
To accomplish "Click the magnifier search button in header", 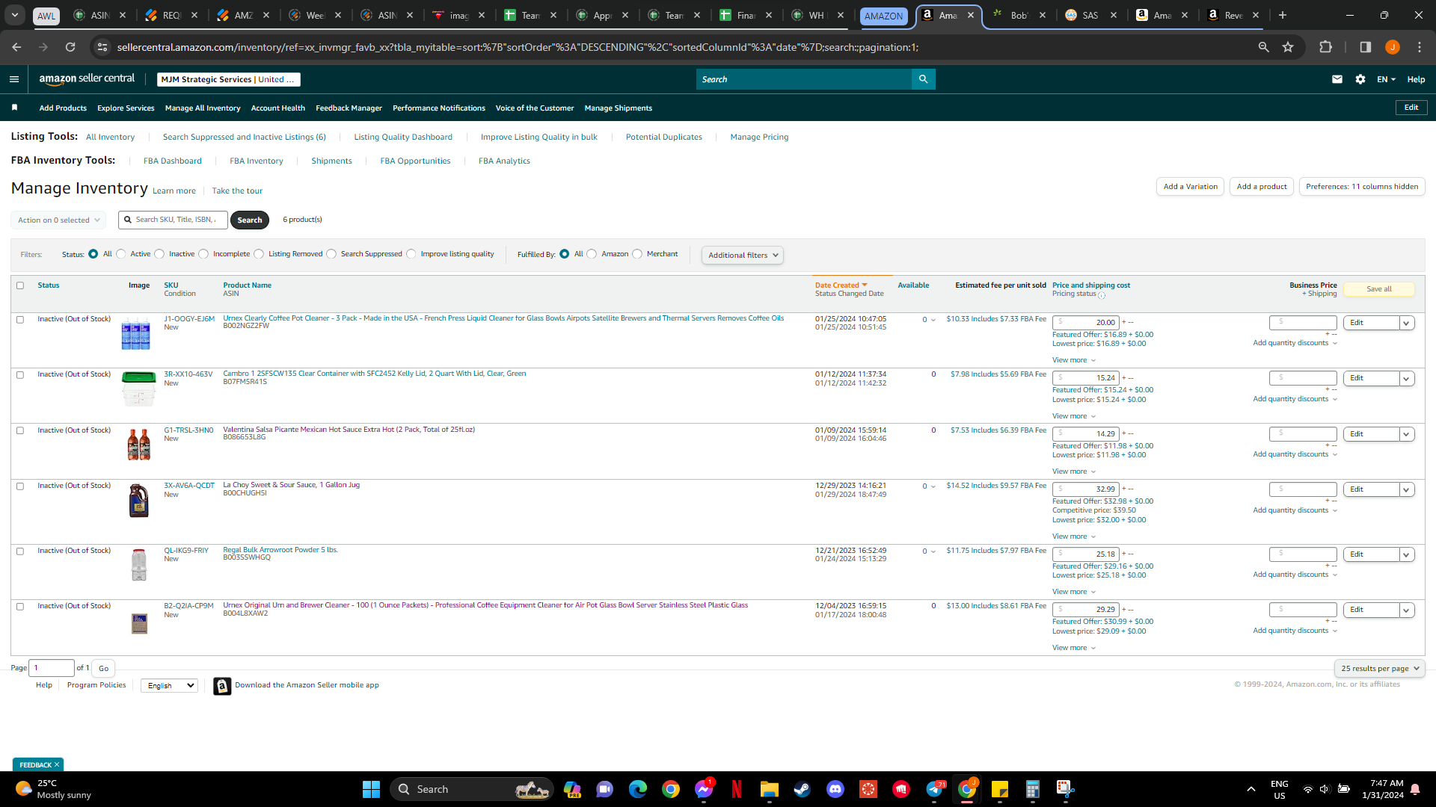I will [x=923, y=79].
